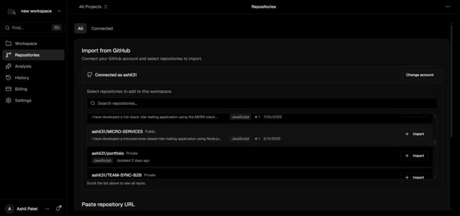
Task: Click the History clock icon
Action: [9, 78]
